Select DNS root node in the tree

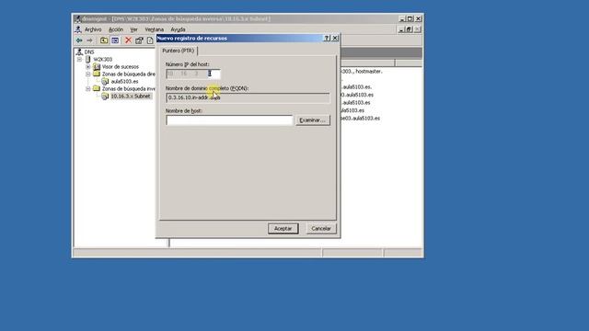coord(89,52)
